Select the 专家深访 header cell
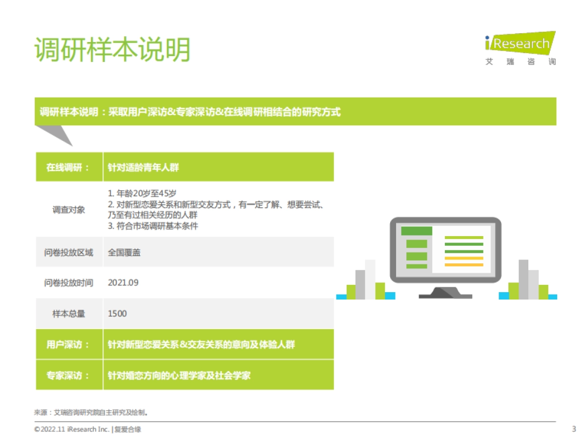Screen dimensions: 586x439 pos(68,375)
